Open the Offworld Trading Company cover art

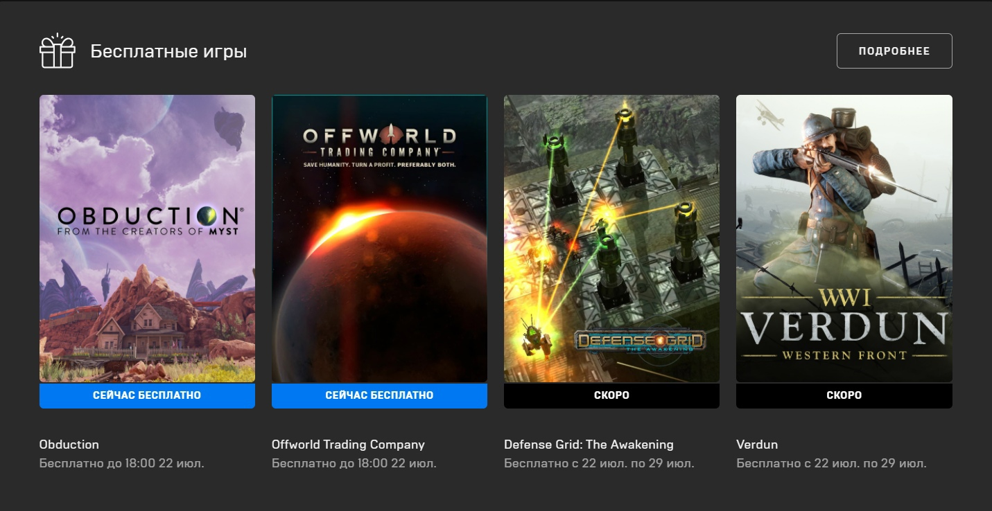tap(379, 239)
